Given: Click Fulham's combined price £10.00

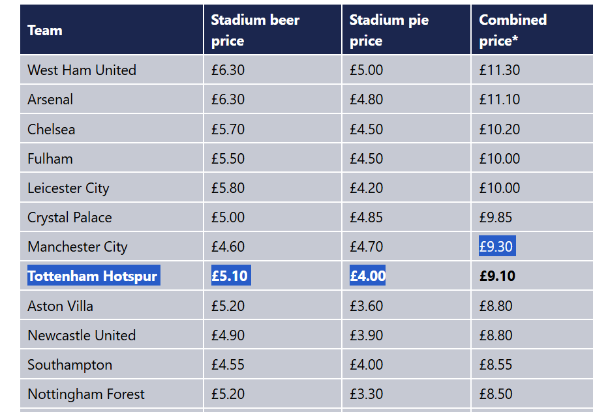Looking at the screenshot, I should pos(500,158).
